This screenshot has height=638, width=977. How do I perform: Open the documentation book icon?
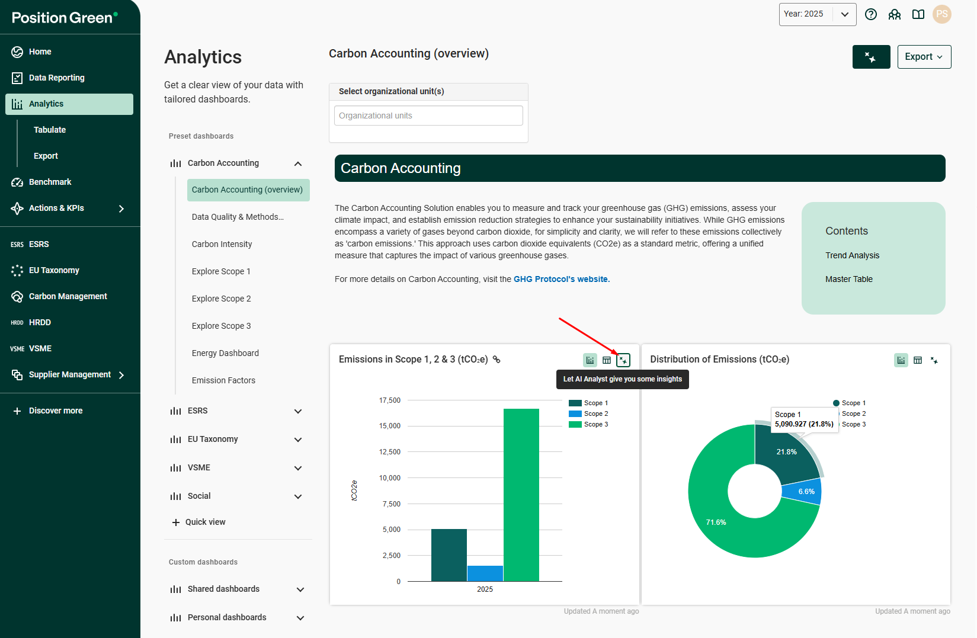tap(918, 14)
